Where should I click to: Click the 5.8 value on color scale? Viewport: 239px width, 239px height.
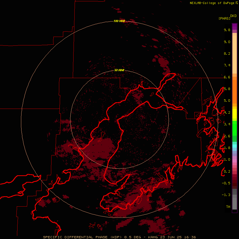(227, 89)
